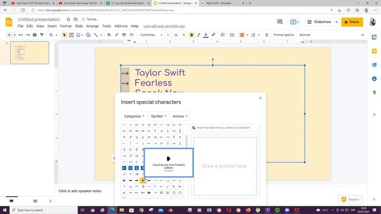Click the Animate button
The height and width of the screenshot is (214, 381).
click(x=305, y=35)
